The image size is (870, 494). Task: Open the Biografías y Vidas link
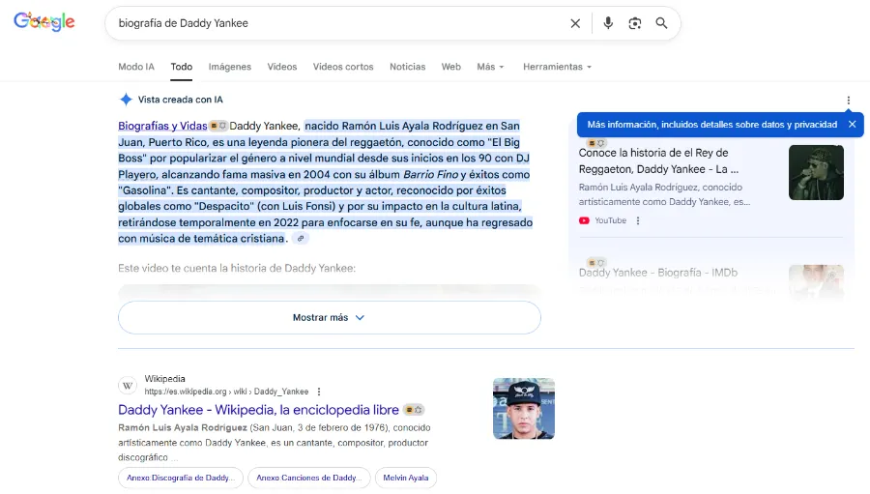(x=162, y=126)
